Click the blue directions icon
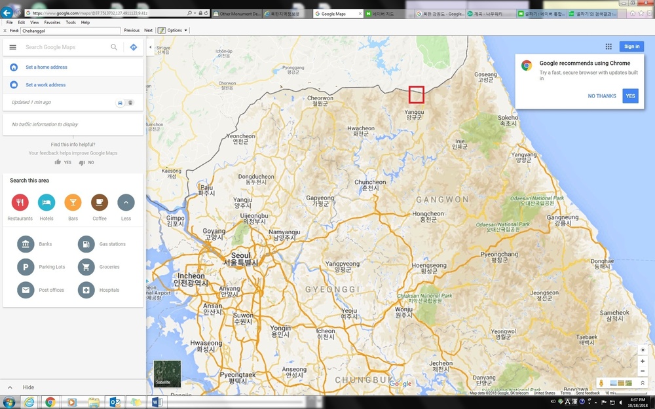Viewport: 655px width, 409px height. pyautogui.click(x=134, y=47)
